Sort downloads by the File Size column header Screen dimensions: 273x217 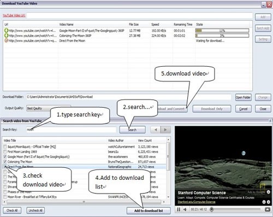(x=134, y=25)
